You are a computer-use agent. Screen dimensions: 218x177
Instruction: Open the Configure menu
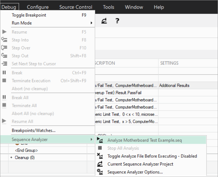coord(38,7)
